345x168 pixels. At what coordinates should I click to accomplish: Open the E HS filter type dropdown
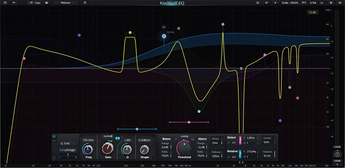point(68,144)
